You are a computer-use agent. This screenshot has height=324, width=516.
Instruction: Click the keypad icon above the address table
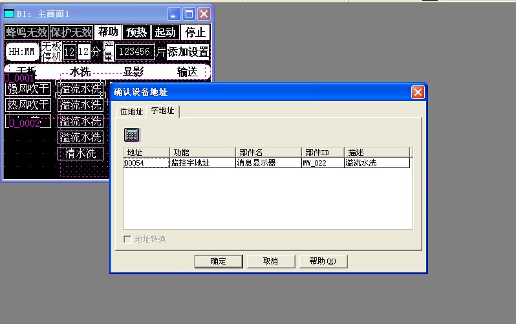coord(132,135)
